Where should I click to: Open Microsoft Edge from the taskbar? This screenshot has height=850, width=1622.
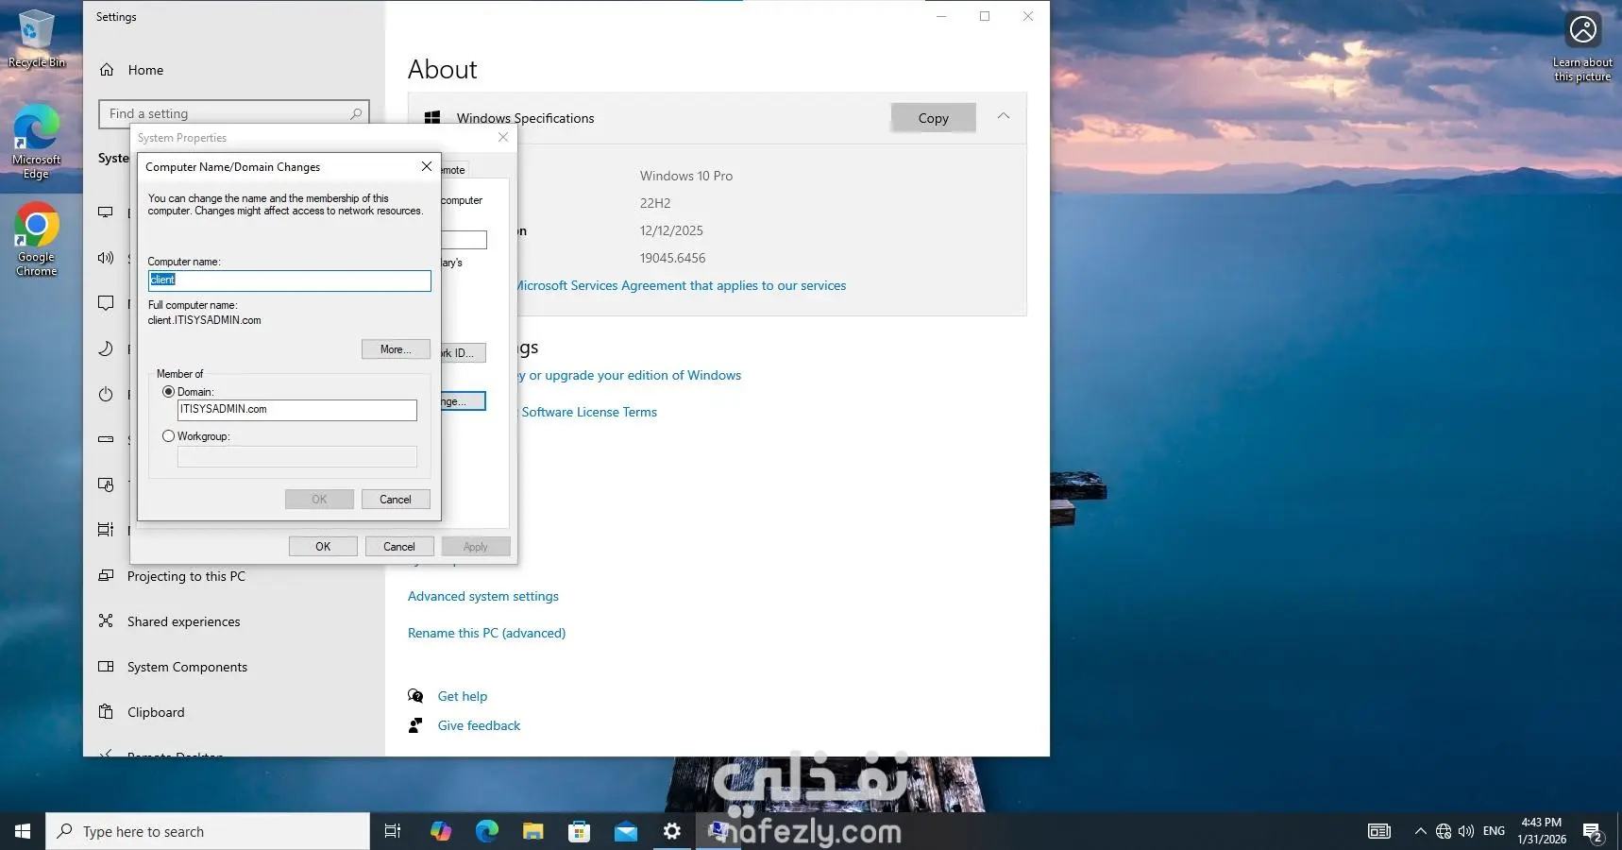(x=487, y=831)
